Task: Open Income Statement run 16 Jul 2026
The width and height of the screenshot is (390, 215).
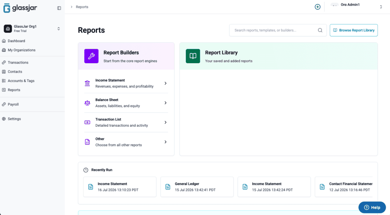Action: pos(120,187)
